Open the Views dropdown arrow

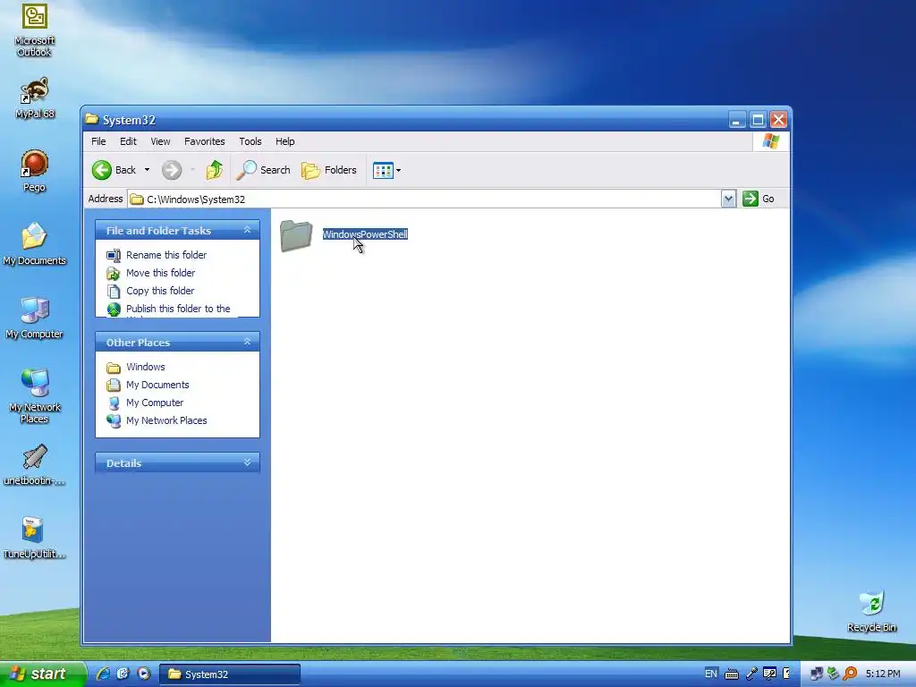pyautogui.click(x=398, y=171)
